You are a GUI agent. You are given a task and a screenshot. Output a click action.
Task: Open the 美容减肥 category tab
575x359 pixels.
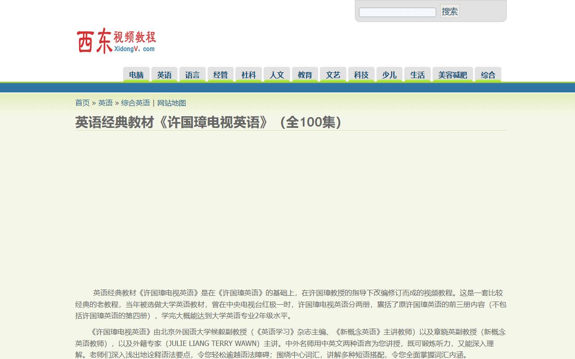453,74
